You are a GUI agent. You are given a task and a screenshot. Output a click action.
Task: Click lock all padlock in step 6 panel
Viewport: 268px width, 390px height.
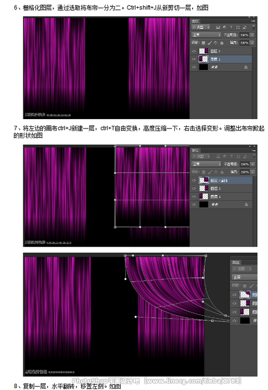click(222, 43)
